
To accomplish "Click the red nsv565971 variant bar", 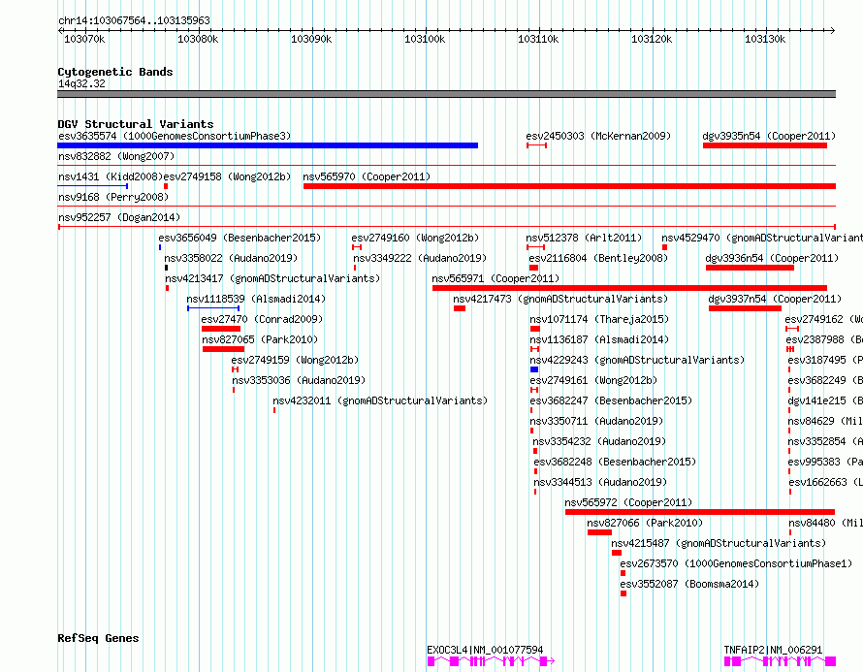I will click(x=629, y=288).
